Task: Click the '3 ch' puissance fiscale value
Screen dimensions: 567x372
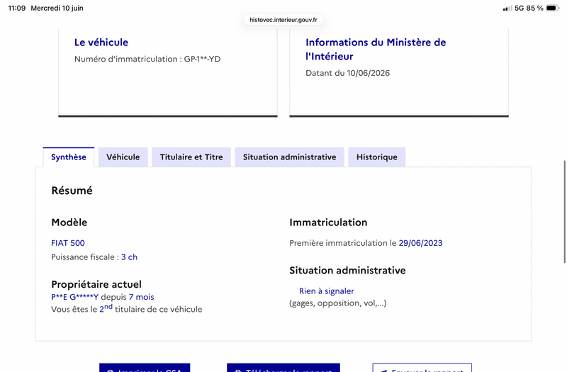Action: click(129, 257)
